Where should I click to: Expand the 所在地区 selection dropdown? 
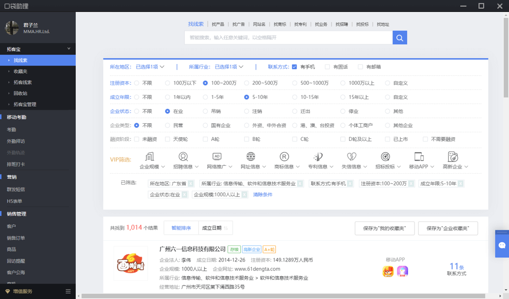click(x=150, y=67)
